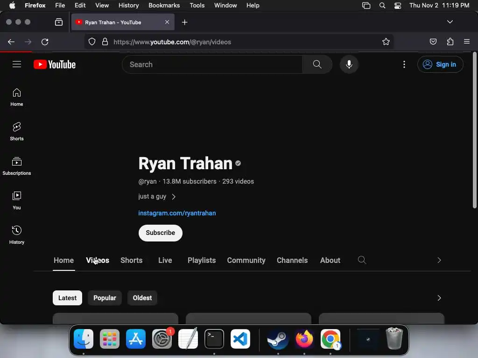The image size is (478, 358).
Task: Open Firefox View button
Action: tap(58, 22)
